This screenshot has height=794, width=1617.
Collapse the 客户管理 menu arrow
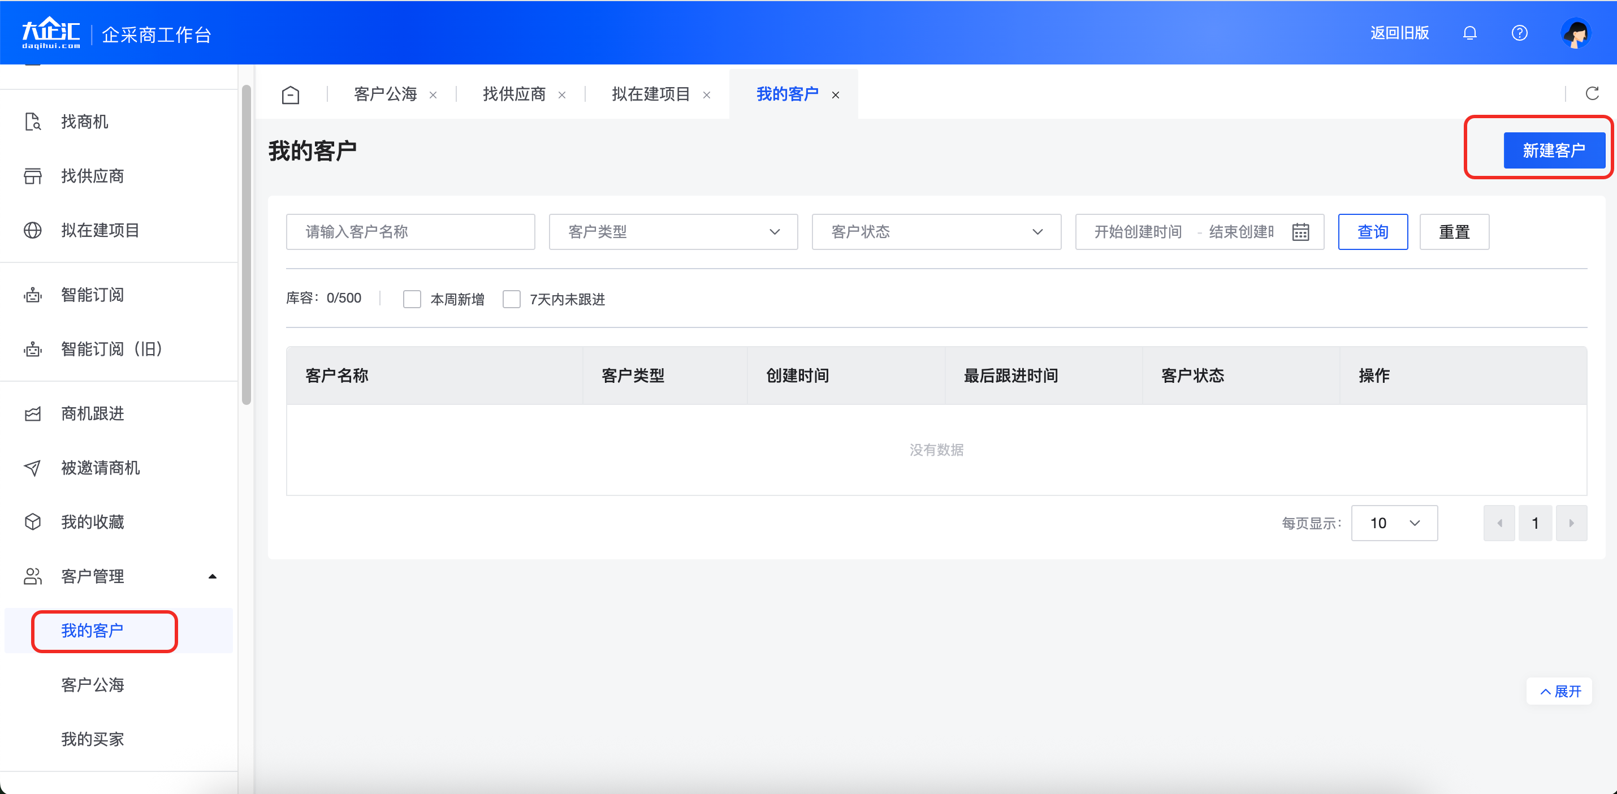[x=212, y=576]
